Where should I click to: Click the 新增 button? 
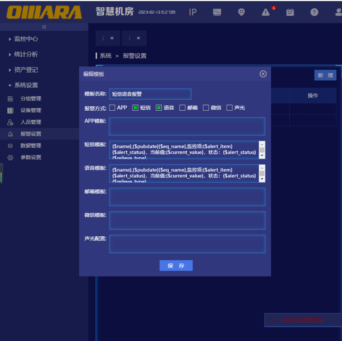click(325, 75)
